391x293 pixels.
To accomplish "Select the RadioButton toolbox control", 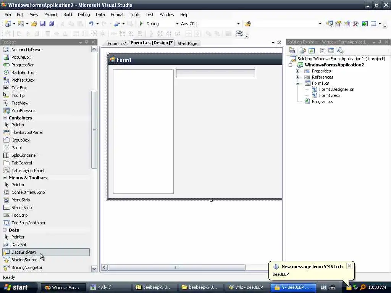I will pos(23,72).
